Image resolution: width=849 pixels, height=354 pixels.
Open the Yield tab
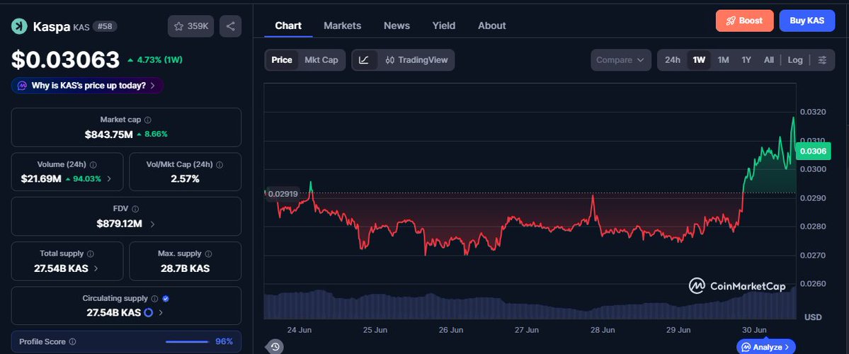pyautogui.click(x=443, y=25)
